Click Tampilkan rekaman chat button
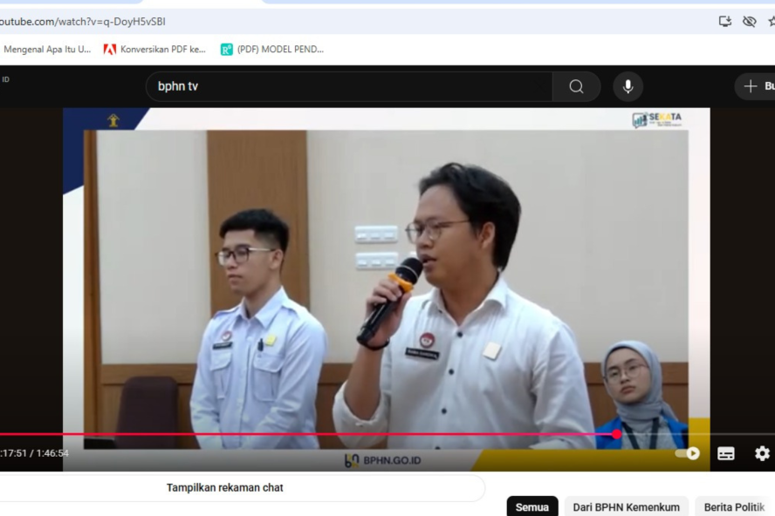The image size is (775, 516). coord(225,487)
